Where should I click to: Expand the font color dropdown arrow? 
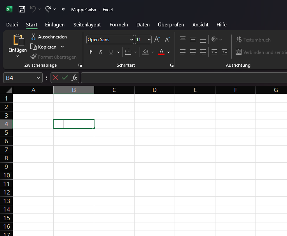(x=168, y=52)
